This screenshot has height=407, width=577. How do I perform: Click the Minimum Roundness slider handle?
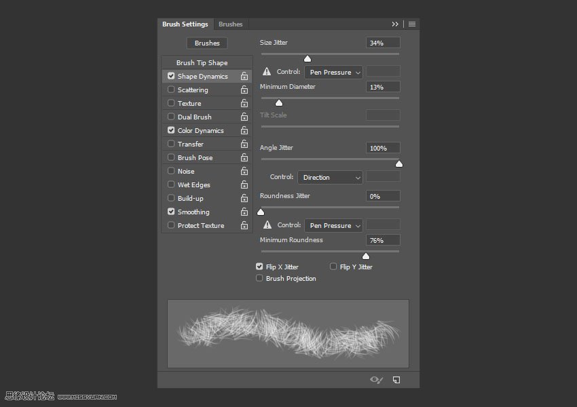365,256
